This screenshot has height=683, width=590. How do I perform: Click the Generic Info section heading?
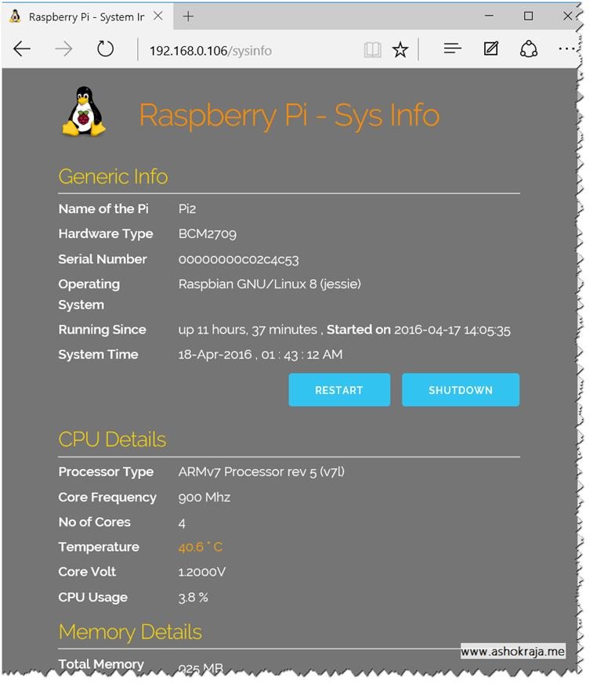113,177
